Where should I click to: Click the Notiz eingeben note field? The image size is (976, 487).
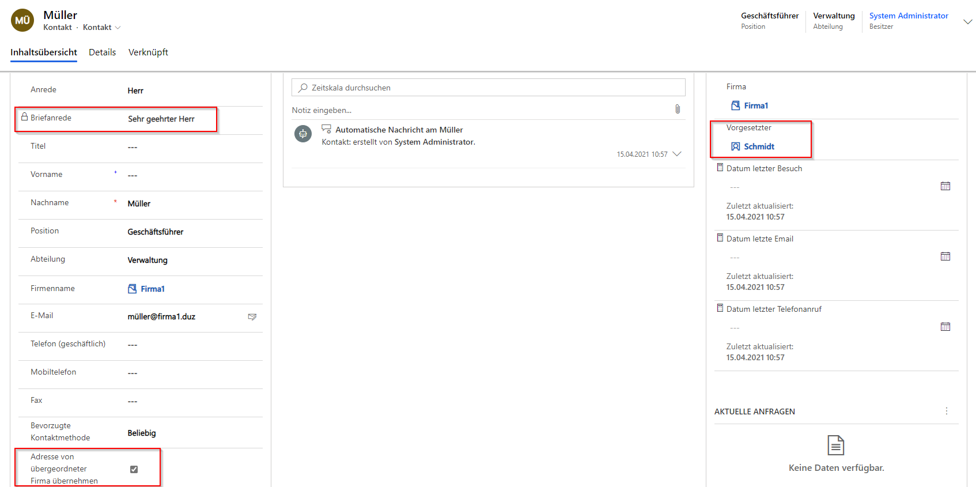click(x=478, y=110)
